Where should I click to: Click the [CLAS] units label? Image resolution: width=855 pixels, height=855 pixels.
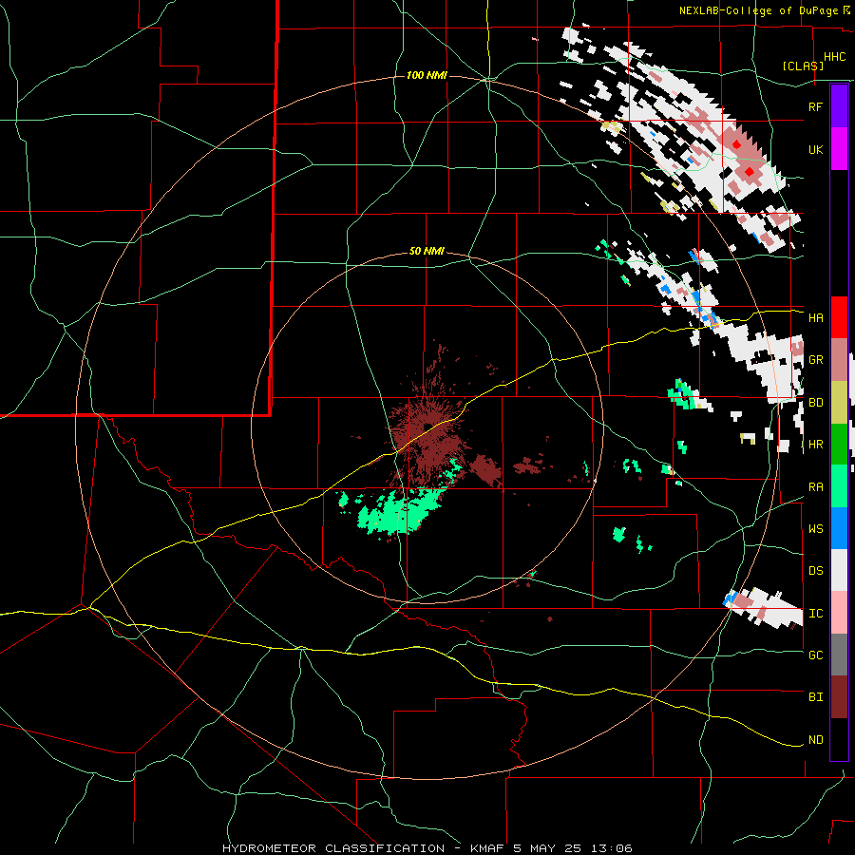click(x=803, y=66)
